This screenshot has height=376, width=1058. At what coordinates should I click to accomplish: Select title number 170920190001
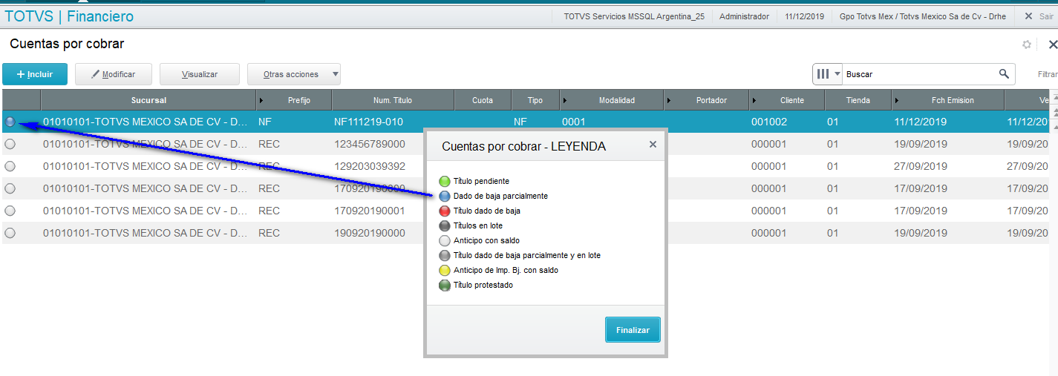[x=370, y=211]
